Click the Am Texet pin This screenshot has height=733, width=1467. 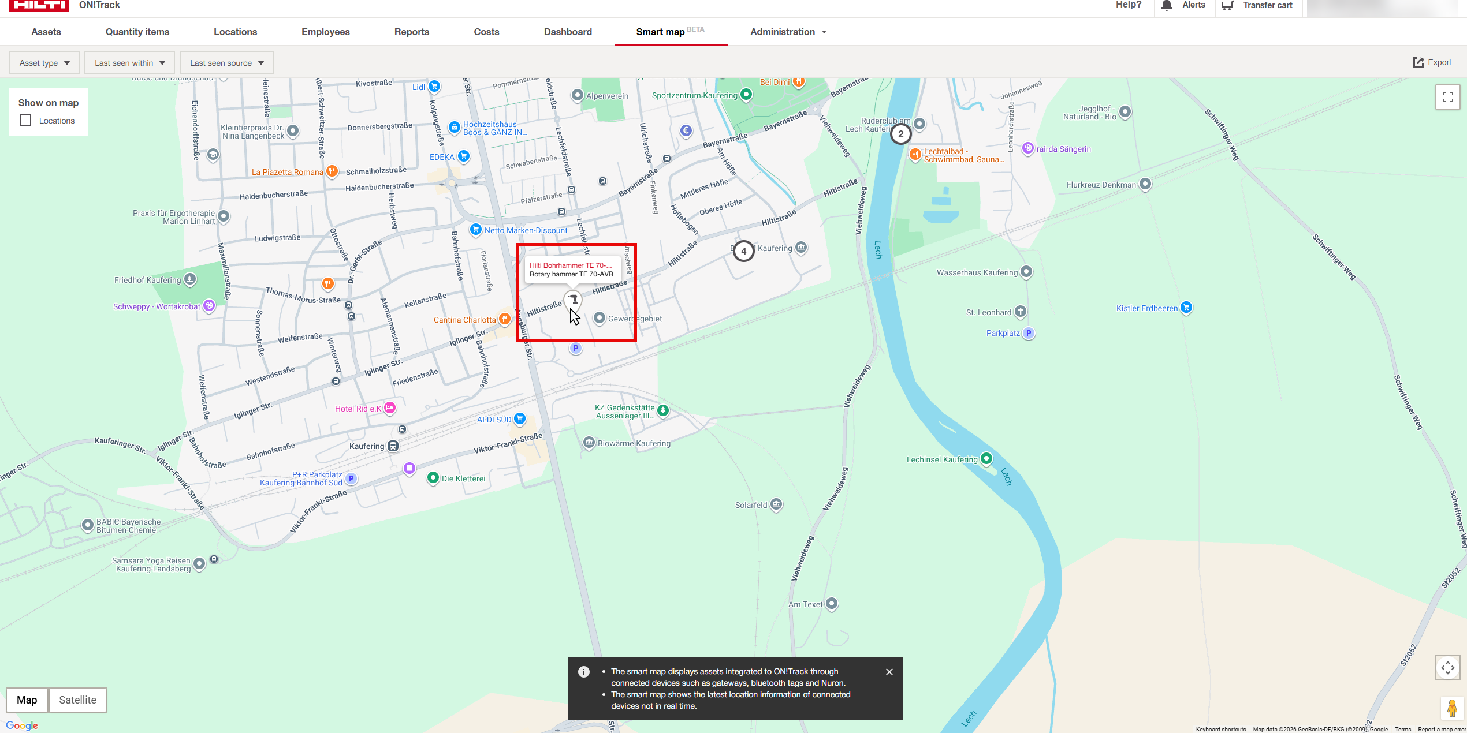pos(832,603)
